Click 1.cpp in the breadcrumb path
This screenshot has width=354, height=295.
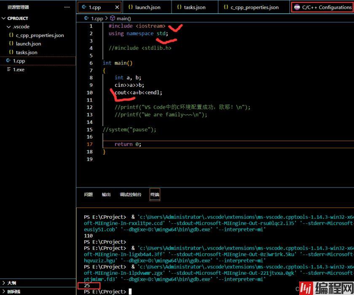[97, 19]
